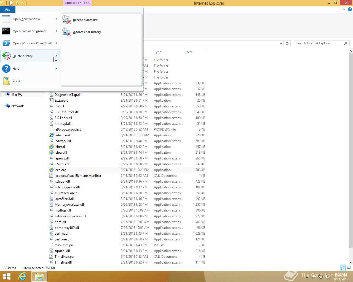
Task: Click the scrollbar down arrow
Action: tap(351, 262)
